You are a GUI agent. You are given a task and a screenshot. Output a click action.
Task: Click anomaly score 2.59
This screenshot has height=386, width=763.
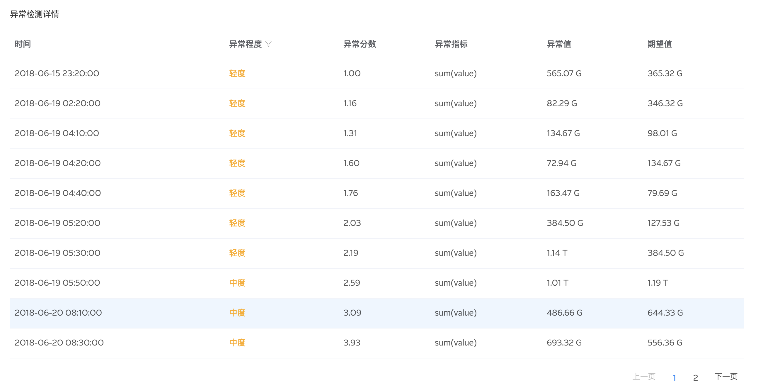pos(352,283)
